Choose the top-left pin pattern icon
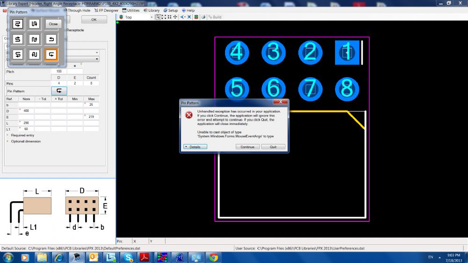This screenshot has height=263, width=468. (18, 24)
